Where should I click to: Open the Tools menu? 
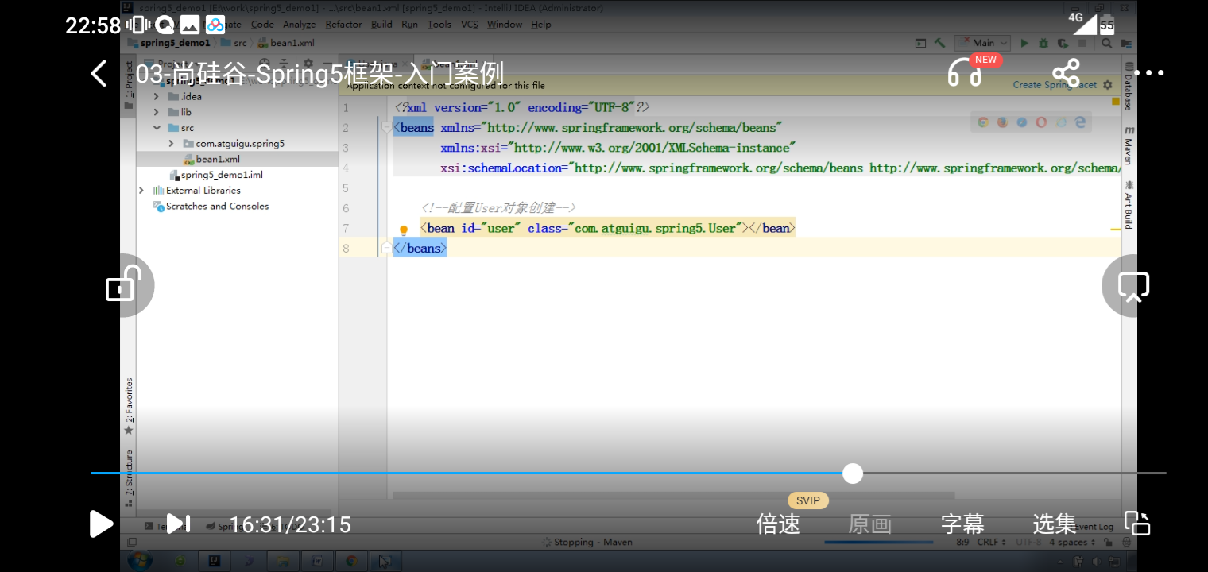pos(439,25)
